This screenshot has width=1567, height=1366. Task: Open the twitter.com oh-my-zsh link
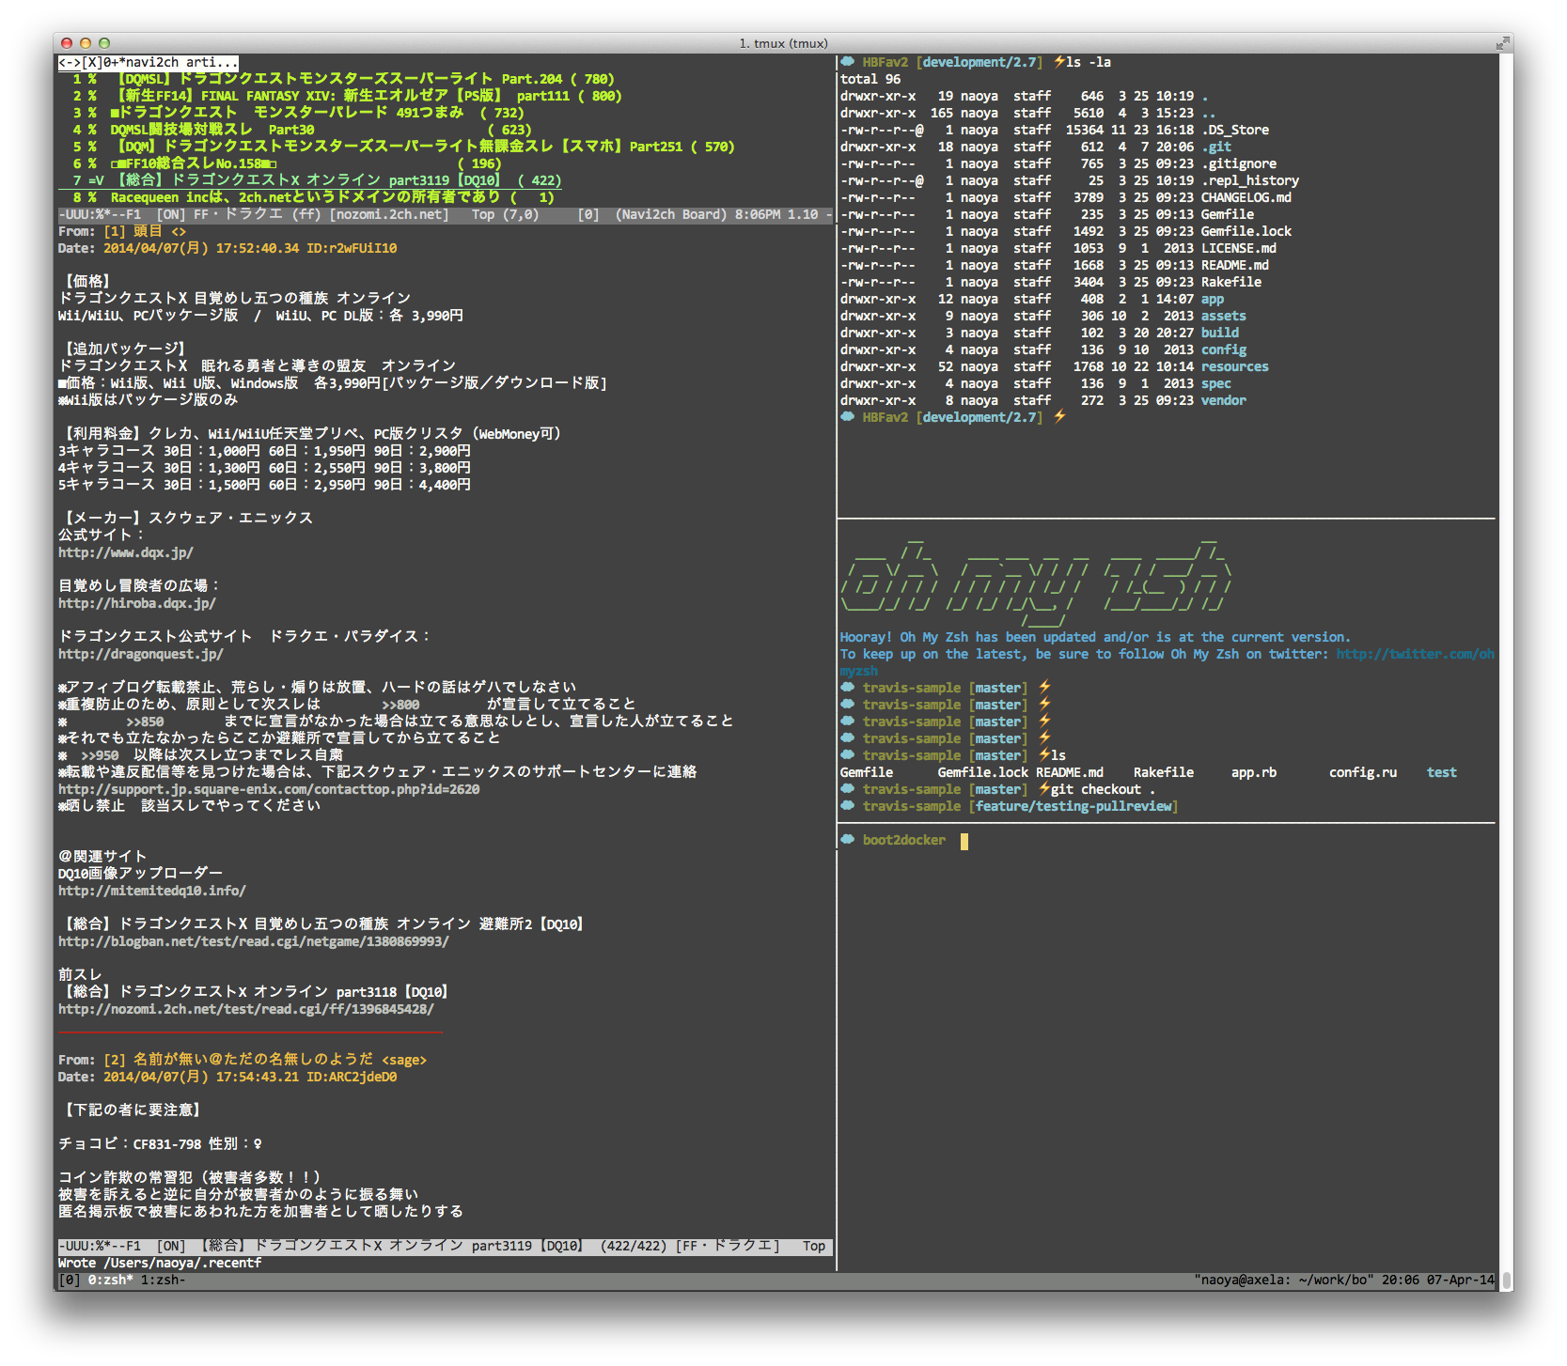point(1416,654)
